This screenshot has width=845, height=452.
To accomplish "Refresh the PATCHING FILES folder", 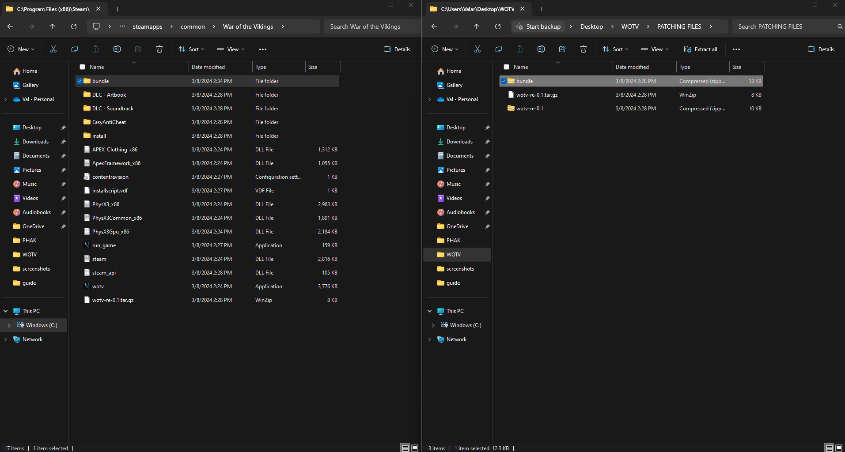I will click(x=498, y=26).
